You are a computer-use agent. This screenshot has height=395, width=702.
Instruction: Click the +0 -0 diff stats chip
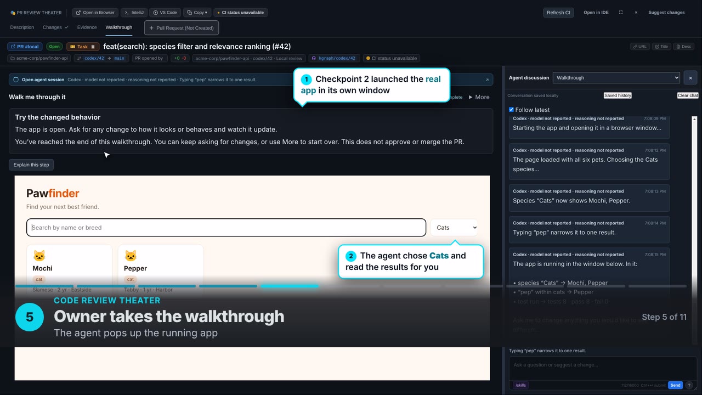click(179, 58)
